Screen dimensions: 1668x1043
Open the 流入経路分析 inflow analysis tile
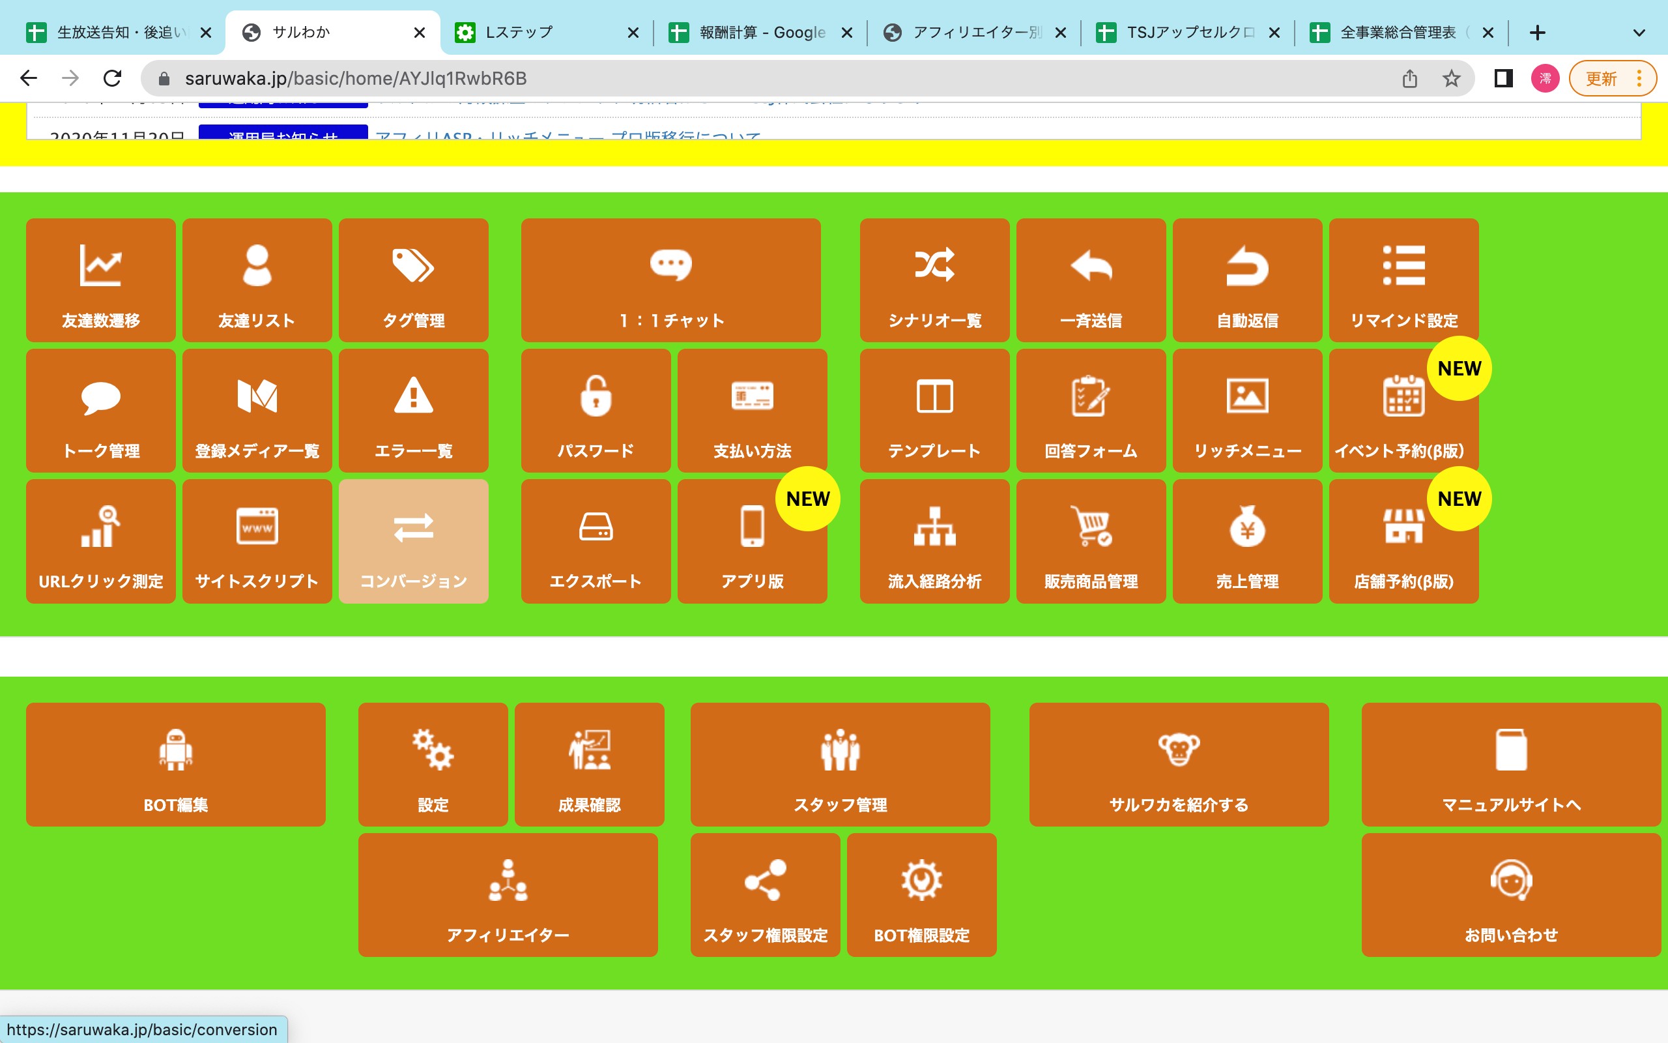[934, 542]
